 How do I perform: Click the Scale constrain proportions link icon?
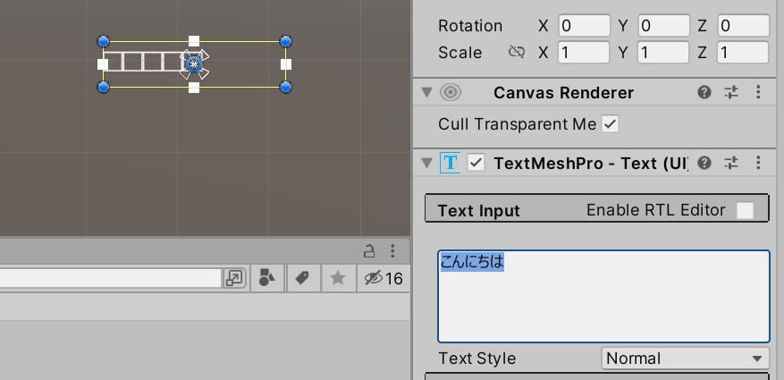[516, 53]
